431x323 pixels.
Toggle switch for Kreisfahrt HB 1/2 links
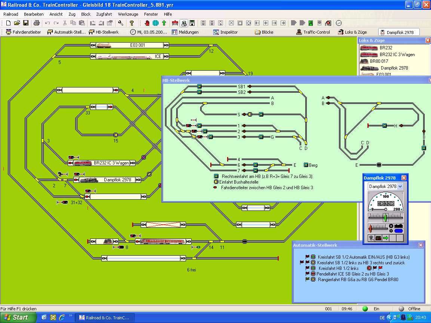coord(313,268)
